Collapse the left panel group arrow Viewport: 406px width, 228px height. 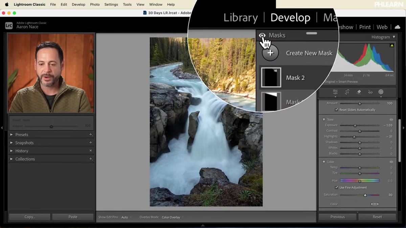pyautogui.click(x=2, y=128)
